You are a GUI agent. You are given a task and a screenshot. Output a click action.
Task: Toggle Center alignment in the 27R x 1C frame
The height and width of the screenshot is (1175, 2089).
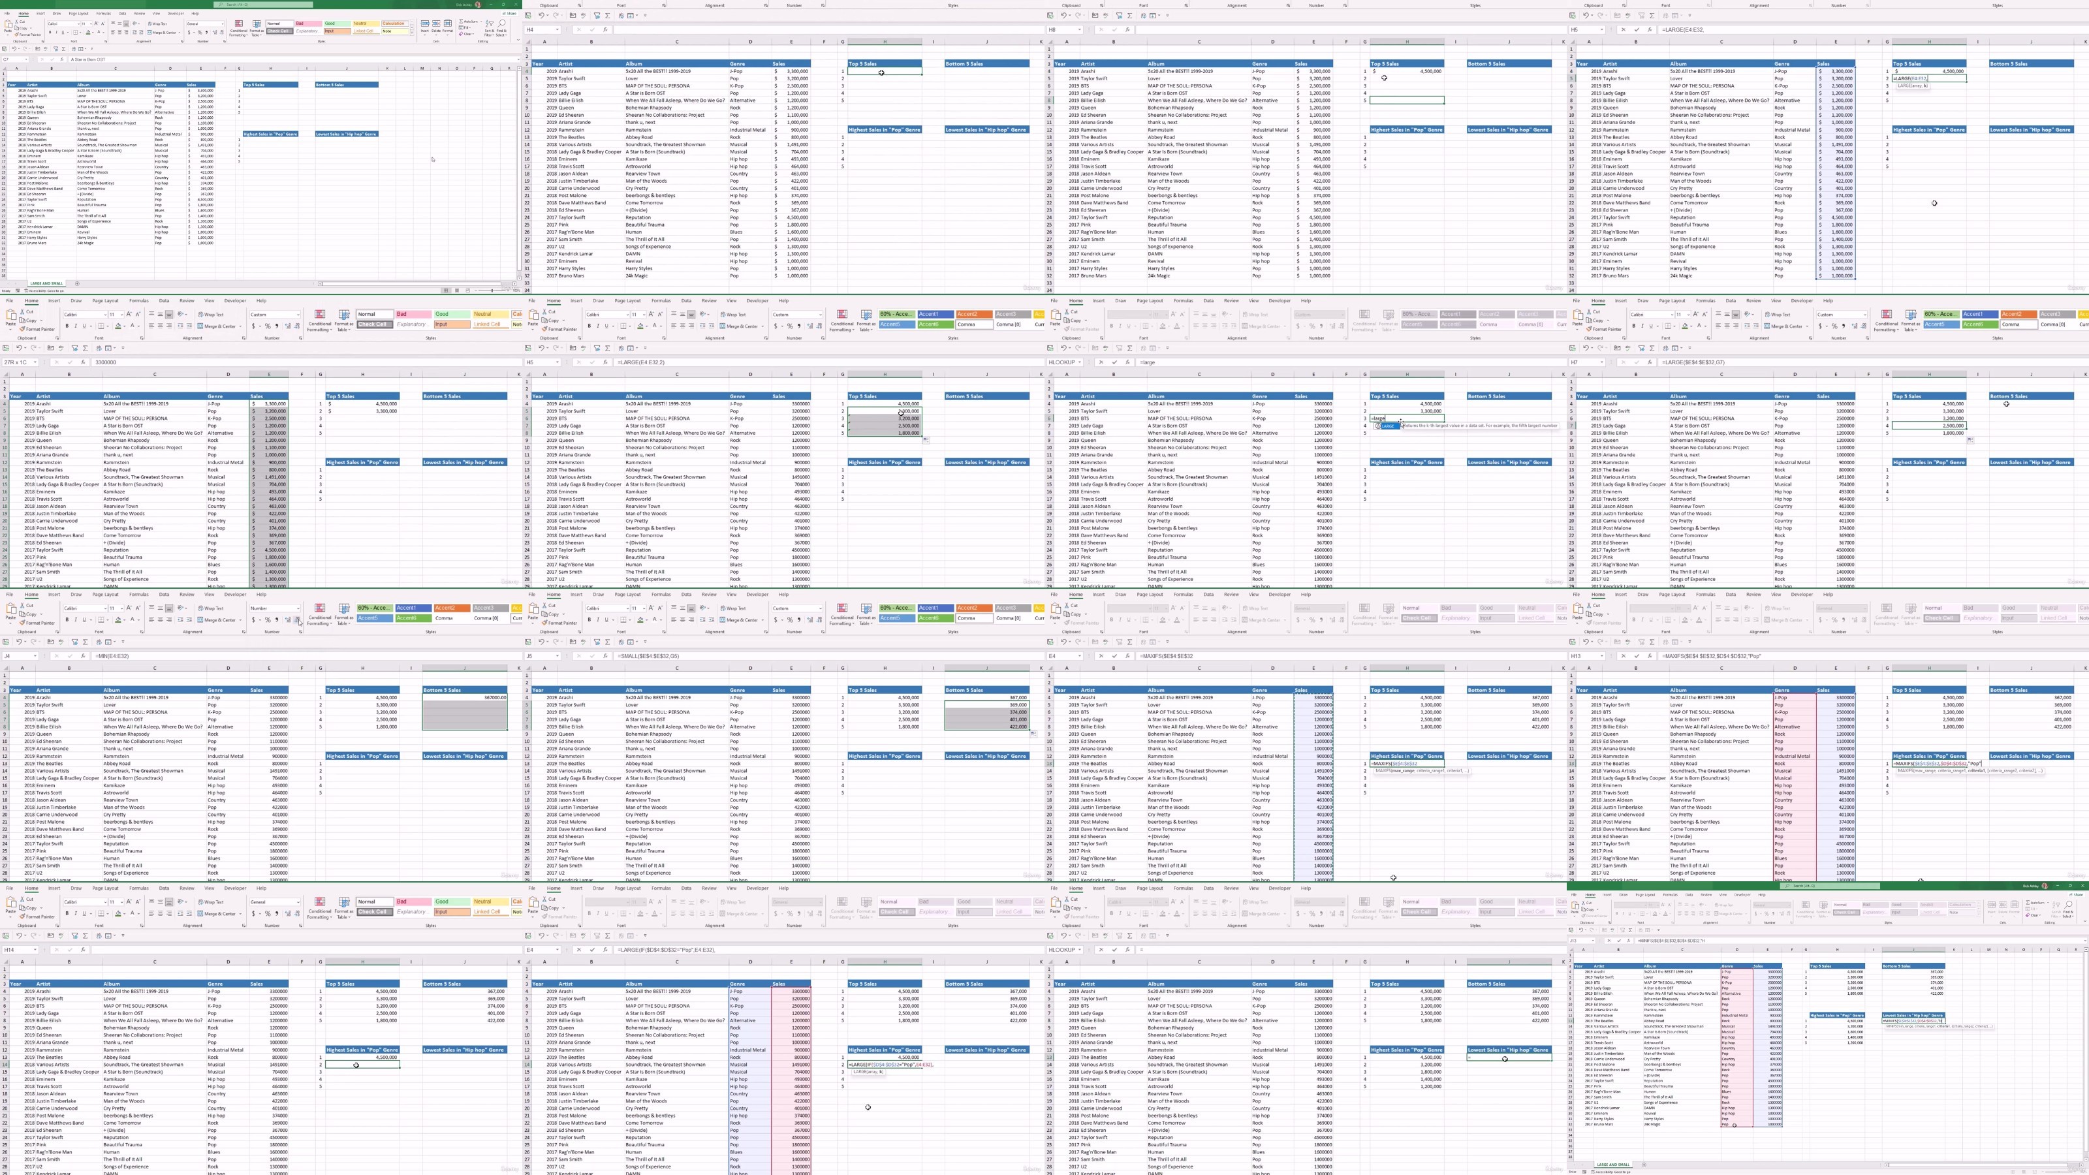click(x=161, y=326)
